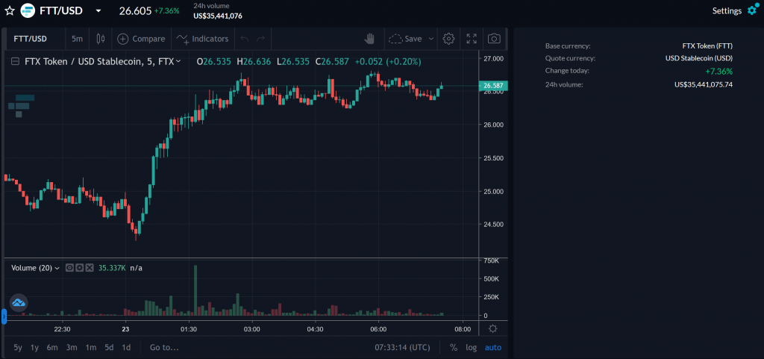
Task: Change the 5m chart interval
Action: tap(77, 39)
